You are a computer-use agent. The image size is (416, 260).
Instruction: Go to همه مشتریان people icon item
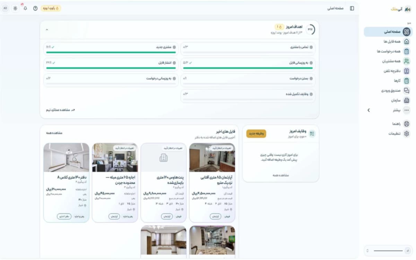388,61
